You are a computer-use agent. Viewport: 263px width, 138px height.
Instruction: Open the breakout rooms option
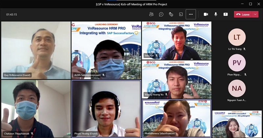tap(181, 14)
